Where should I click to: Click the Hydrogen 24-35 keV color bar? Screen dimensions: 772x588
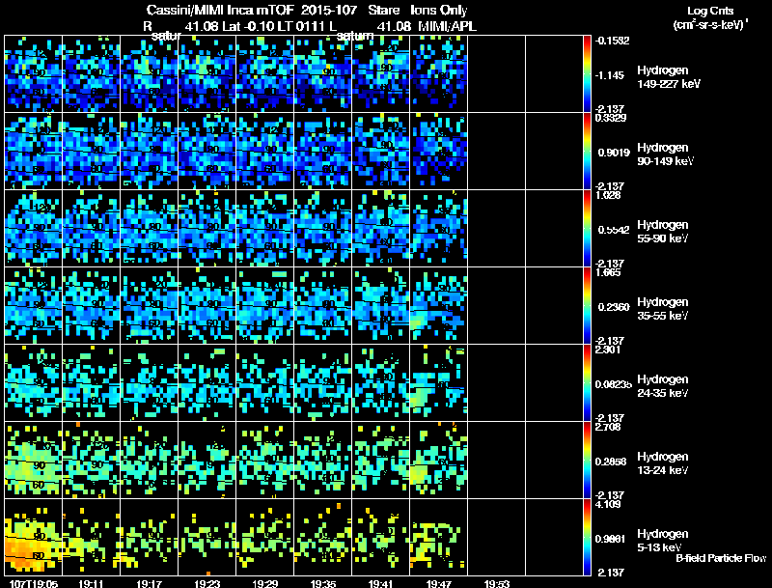(x=587, y=383)
